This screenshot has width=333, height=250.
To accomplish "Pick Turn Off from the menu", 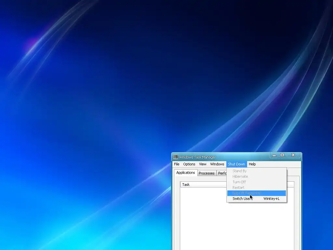I will click(257, 182).
